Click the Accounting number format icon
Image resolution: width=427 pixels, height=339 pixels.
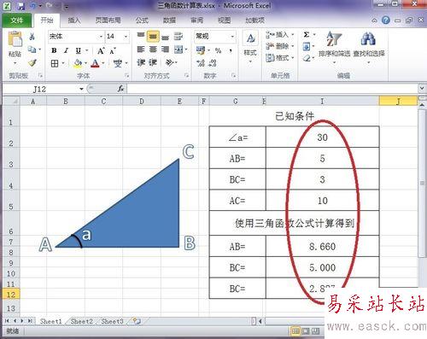201,50
